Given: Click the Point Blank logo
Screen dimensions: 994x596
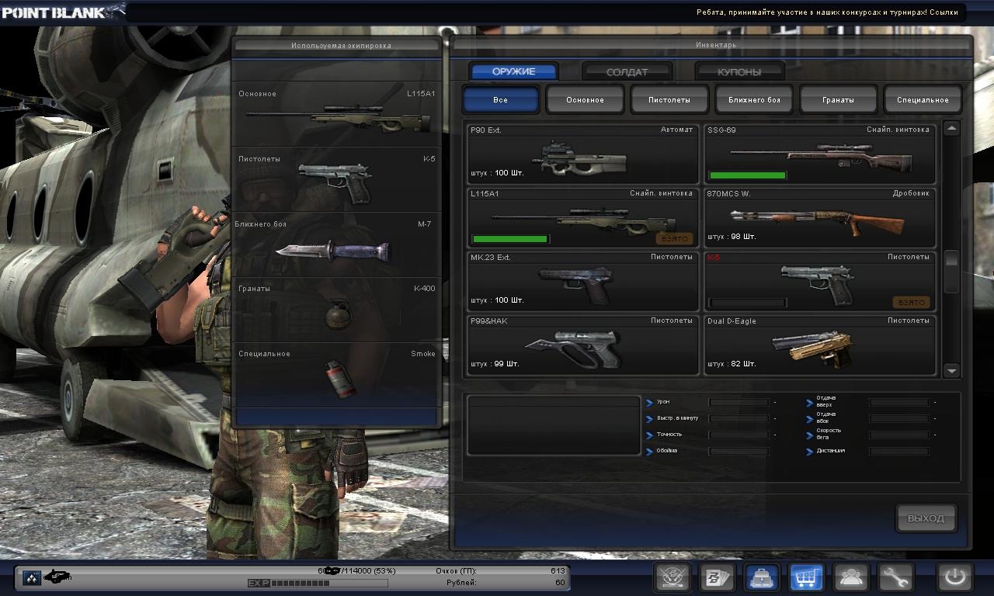Looking at the screenshot, I should click(x=62, y=12).
